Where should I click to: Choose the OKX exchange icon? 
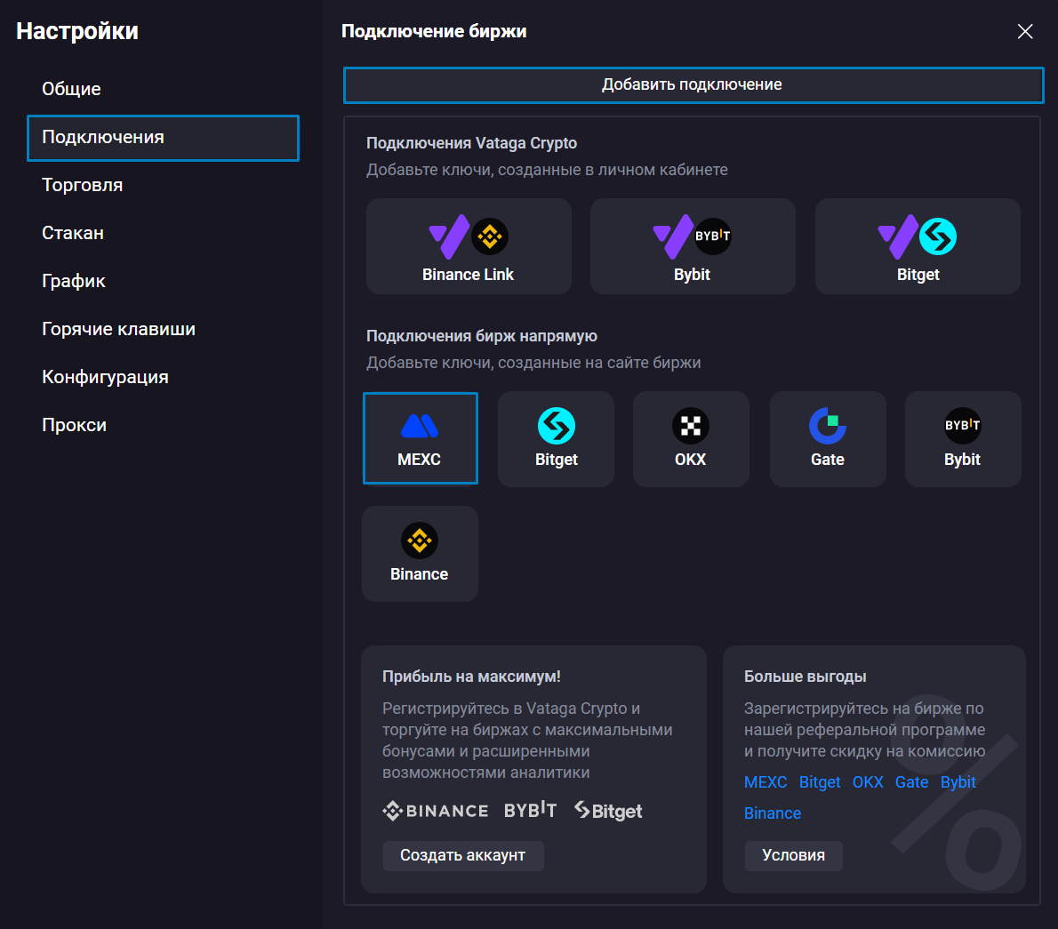click(691, 438)
